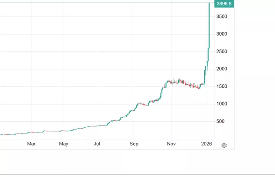Open chart settings gear icon
This screenshot has height=177, width=275.
224,145
